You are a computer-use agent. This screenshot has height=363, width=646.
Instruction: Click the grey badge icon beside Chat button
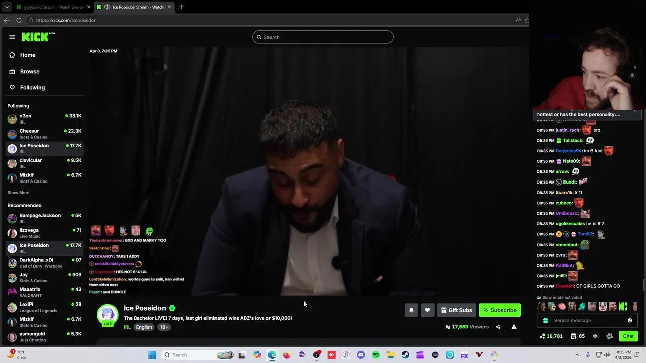[x=609, y=336]
